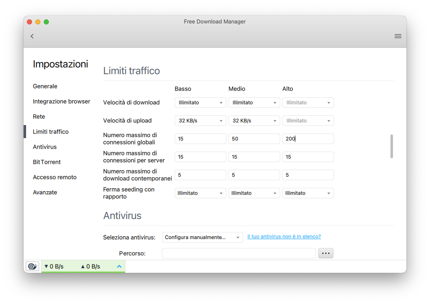The image size is (430, 304).
Task: Click the 'Velocità di upload' label
Action: (127, 120)
